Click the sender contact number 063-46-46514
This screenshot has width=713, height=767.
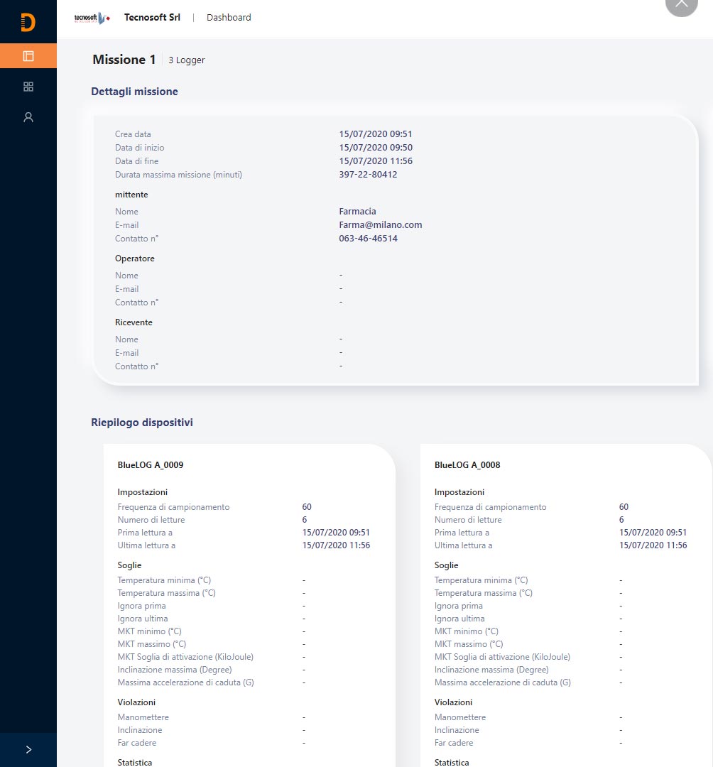coord(368,239)
